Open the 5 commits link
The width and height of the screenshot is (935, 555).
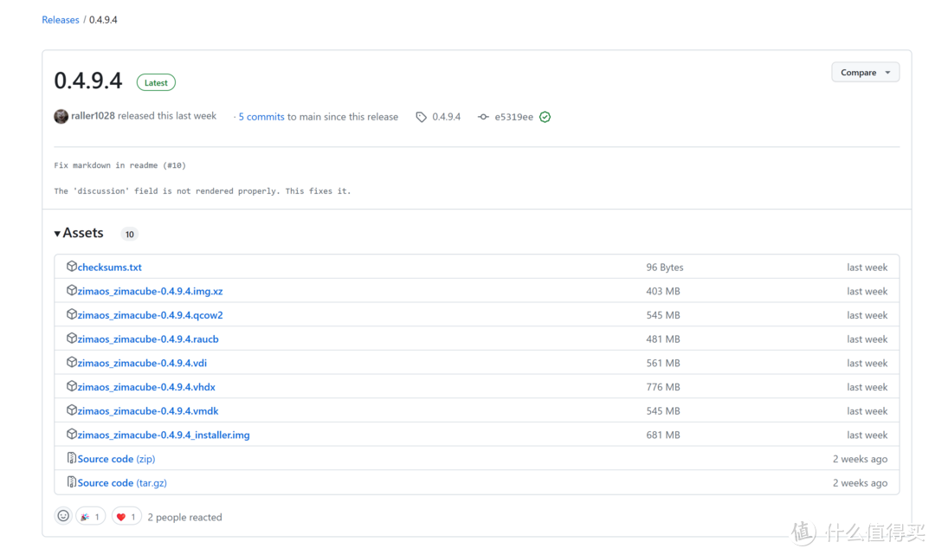(261, 117)
